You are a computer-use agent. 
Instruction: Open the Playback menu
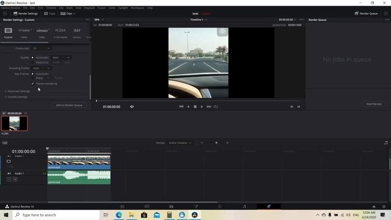click(89, 8)
